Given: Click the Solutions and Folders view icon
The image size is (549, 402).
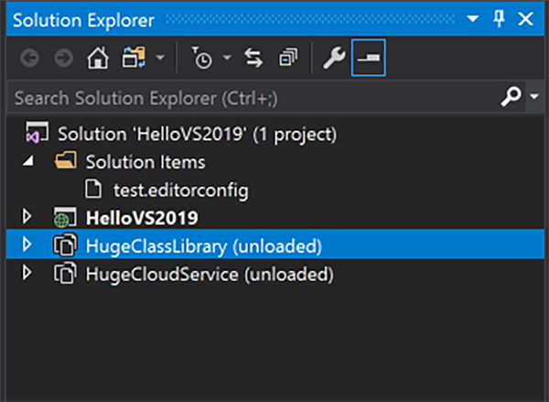Looking at the screenshot, I should click(x=135, y=60).
